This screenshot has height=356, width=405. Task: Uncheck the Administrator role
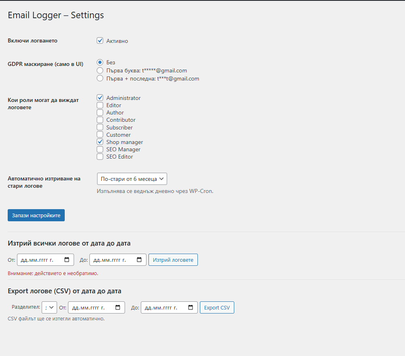point(100,97)
